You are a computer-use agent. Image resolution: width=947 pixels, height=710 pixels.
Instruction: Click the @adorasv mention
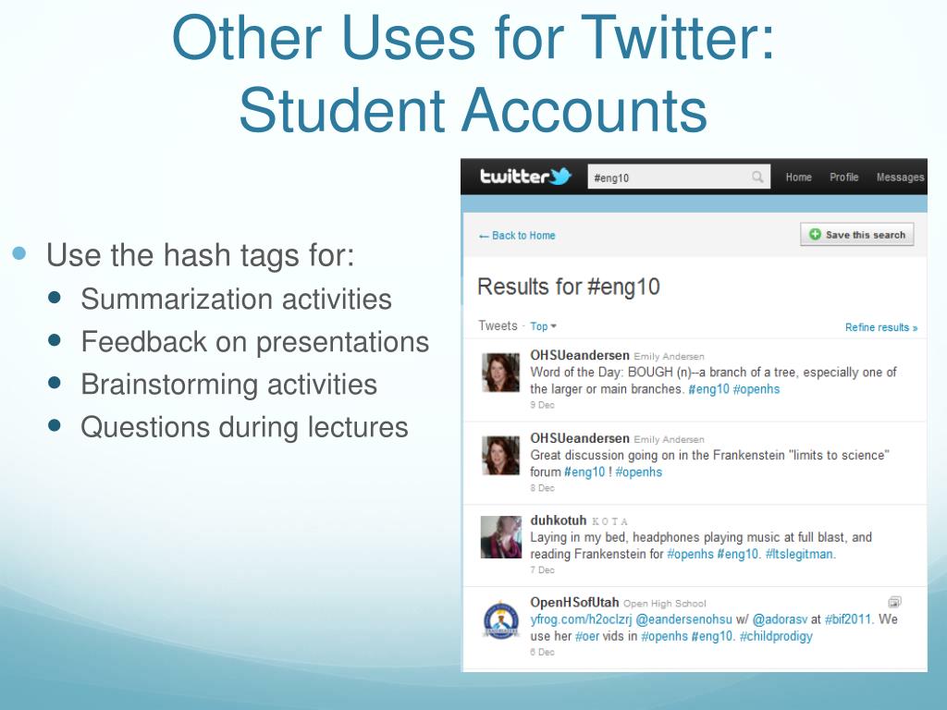click(x=780, y=619)
